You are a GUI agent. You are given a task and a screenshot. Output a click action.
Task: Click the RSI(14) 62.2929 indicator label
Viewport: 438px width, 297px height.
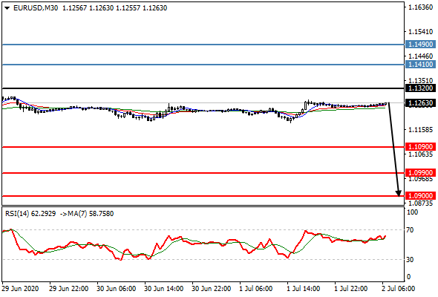pos(30,214)
